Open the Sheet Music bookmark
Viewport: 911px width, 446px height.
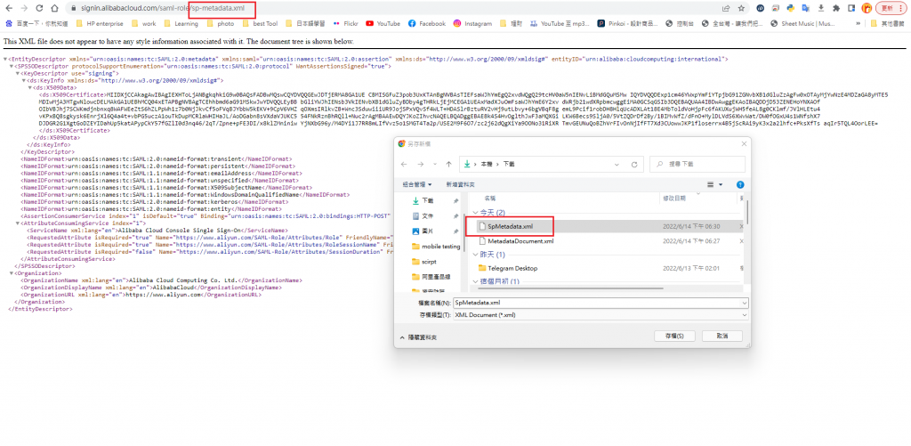[803, 24]
